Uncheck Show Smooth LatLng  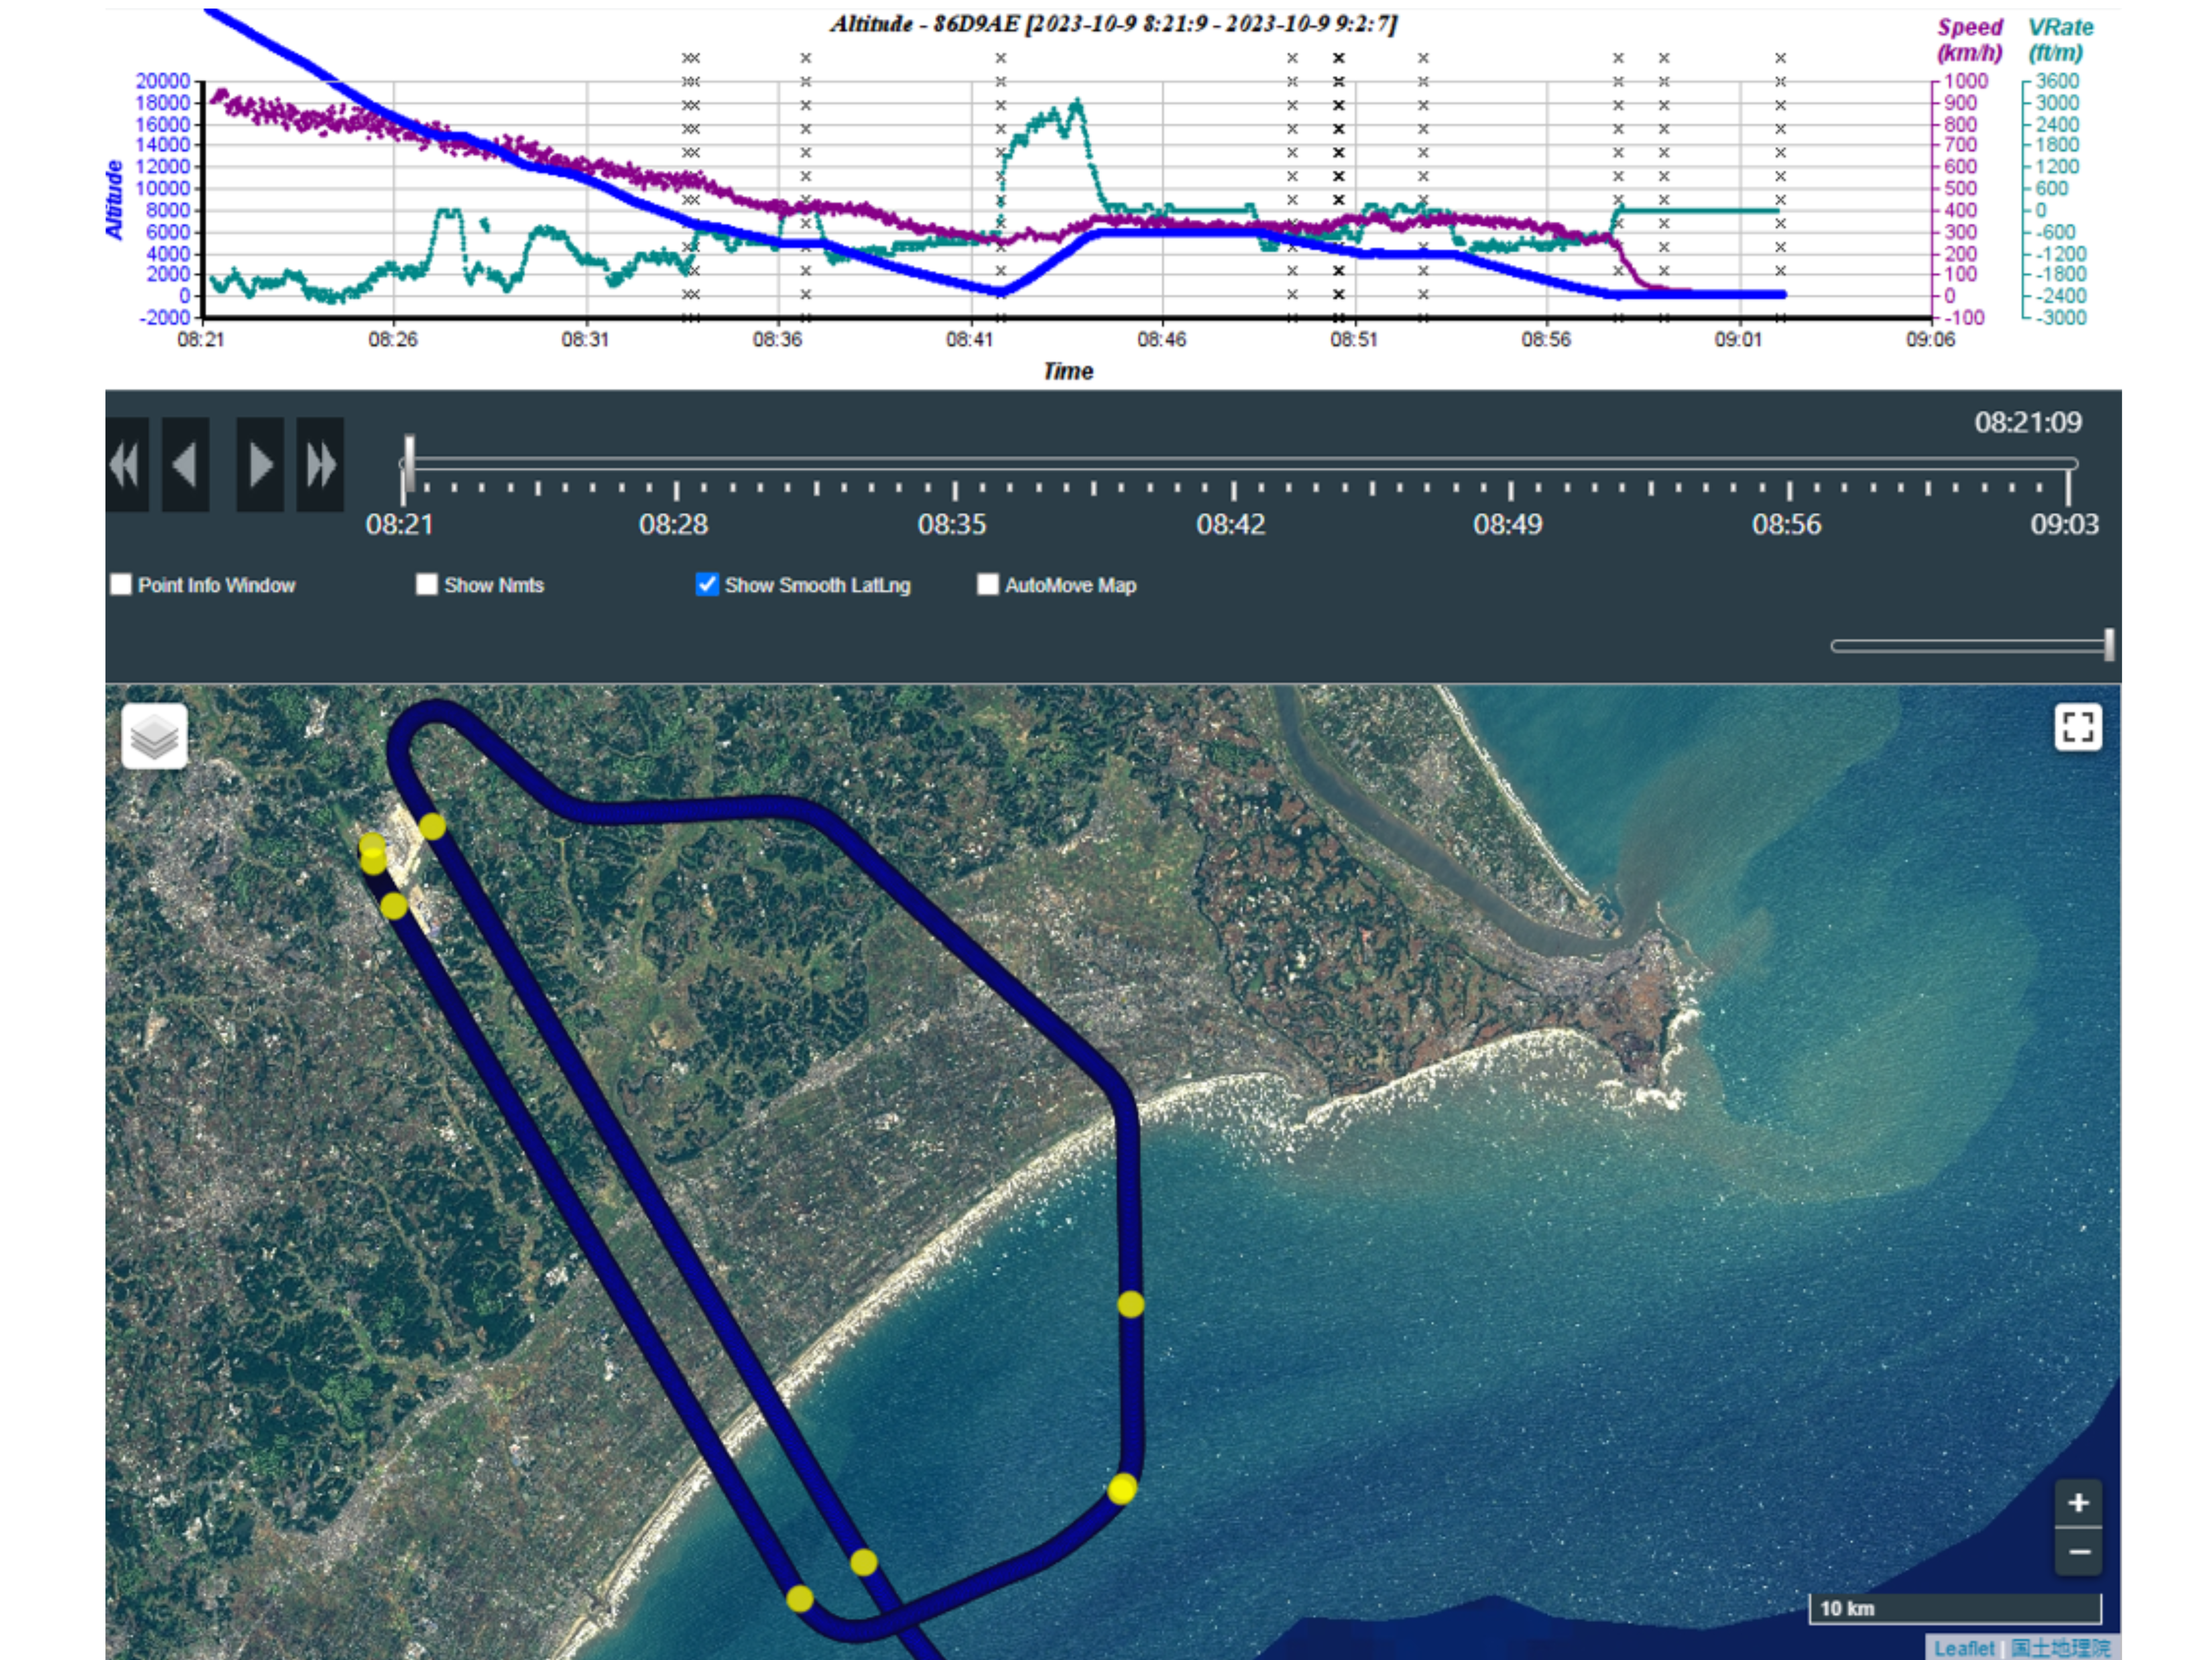click(x=707, y=585)
